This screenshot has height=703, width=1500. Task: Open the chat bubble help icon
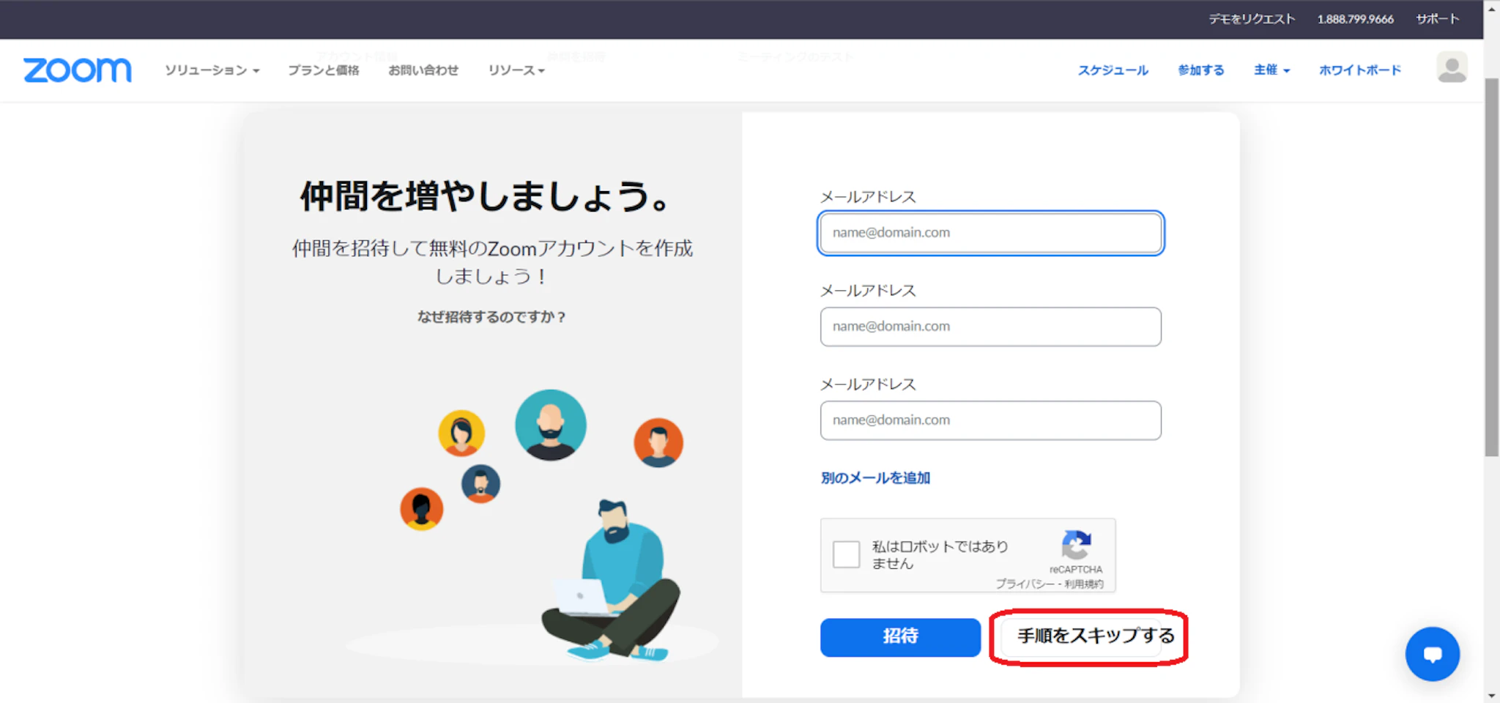[x=1432, y=654]
